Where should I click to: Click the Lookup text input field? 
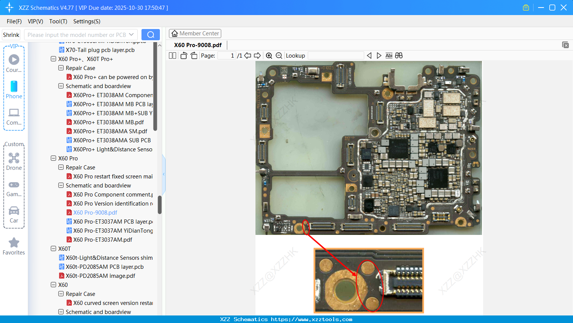[336, 56]
